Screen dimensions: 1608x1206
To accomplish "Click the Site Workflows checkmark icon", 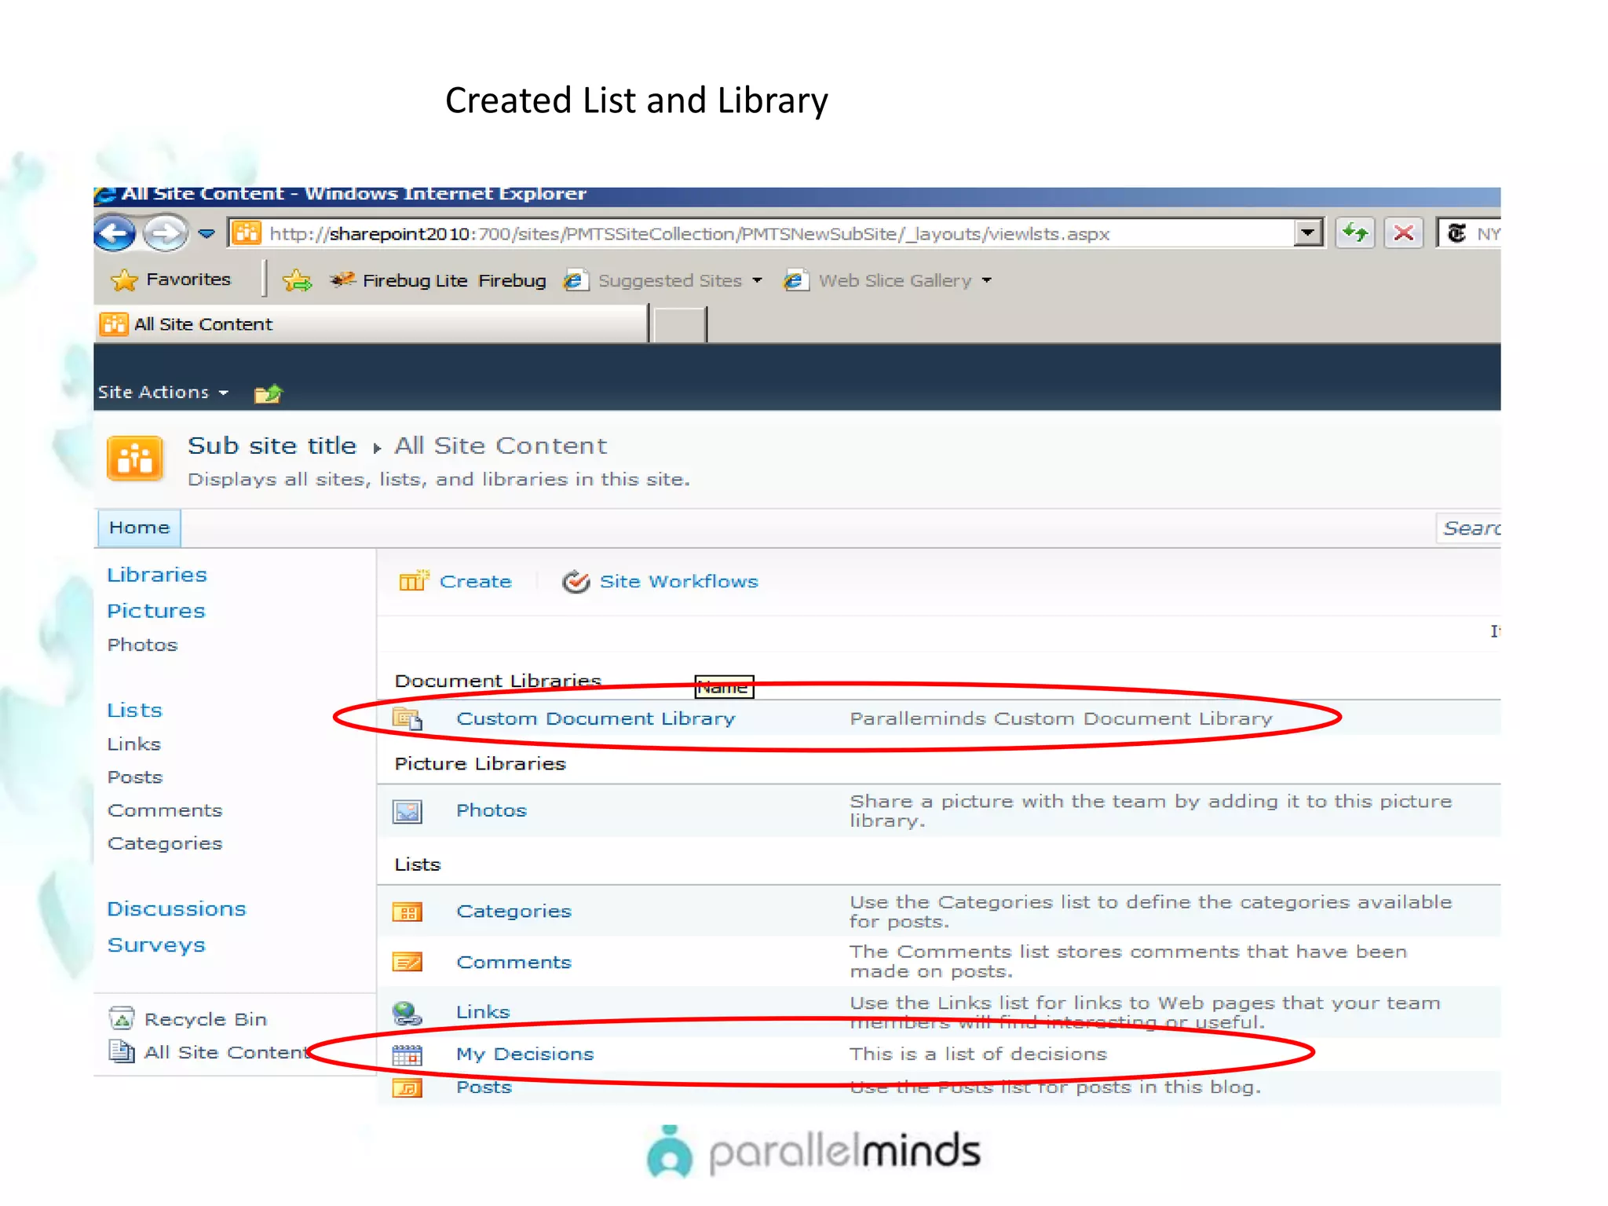I will coord(576,582).
